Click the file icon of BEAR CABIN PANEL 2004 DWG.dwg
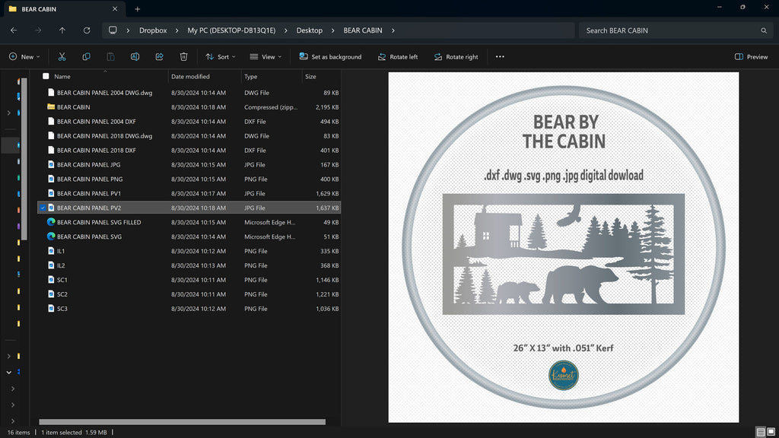Screen dimensions: 779x438 (51, 92)
